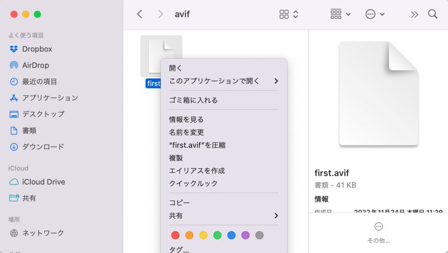Go back with the left chevron
Image resolution: width=448 pixels, height=253 pixels.
point(140,14)
